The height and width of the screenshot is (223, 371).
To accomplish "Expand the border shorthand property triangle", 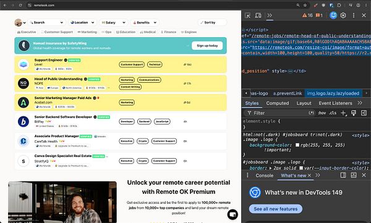I will (271, 168).
